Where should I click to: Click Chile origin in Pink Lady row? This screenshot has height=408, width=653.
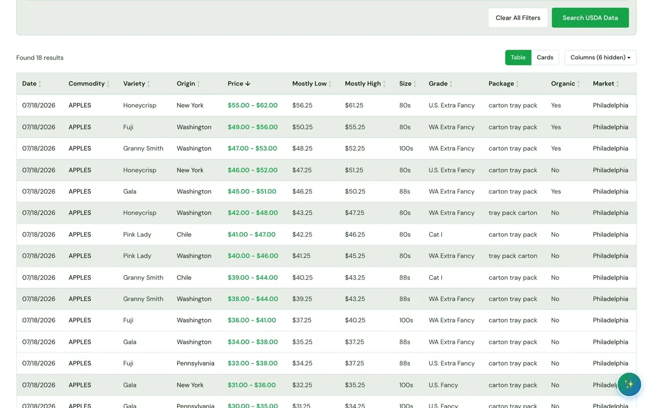[184, 235]
